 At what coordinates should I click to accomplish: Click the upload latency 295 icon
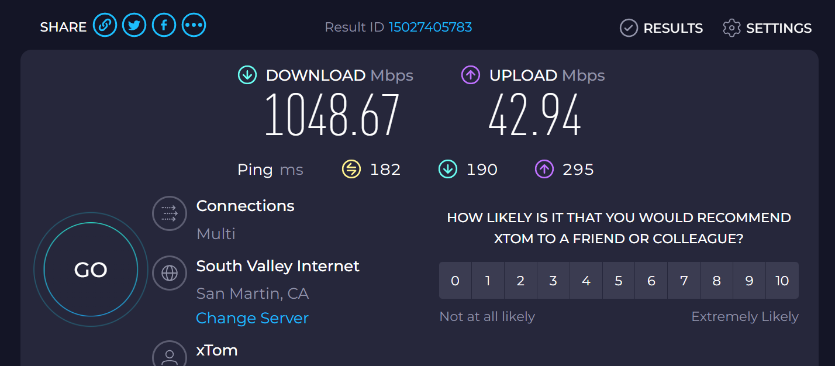(x=544, y=170)
